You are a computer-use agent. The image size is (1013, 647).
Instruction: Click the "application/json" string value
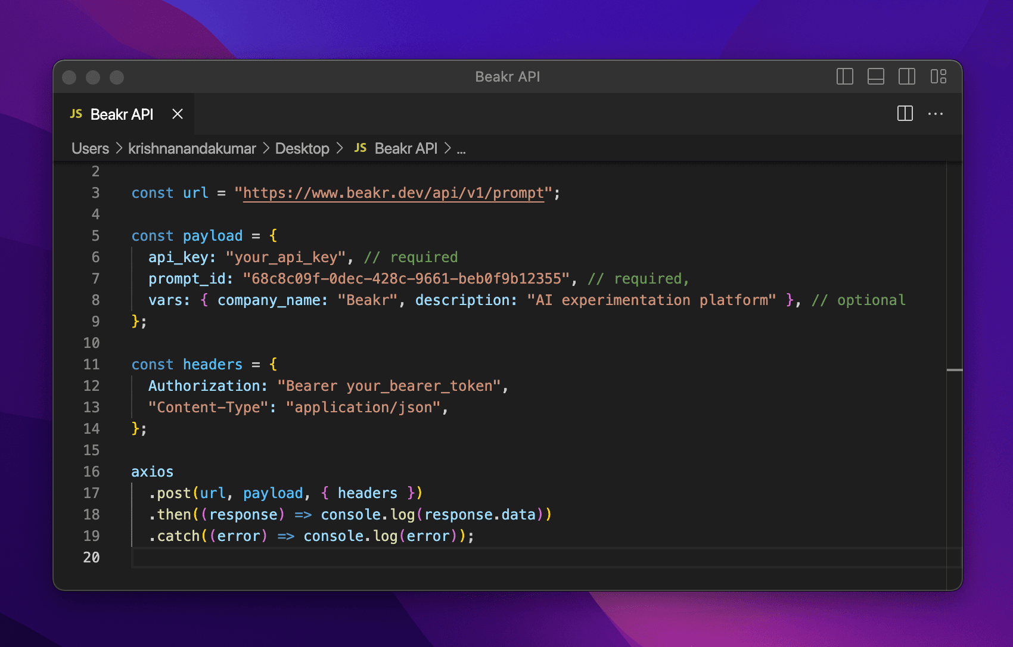(x=363, y=408)
